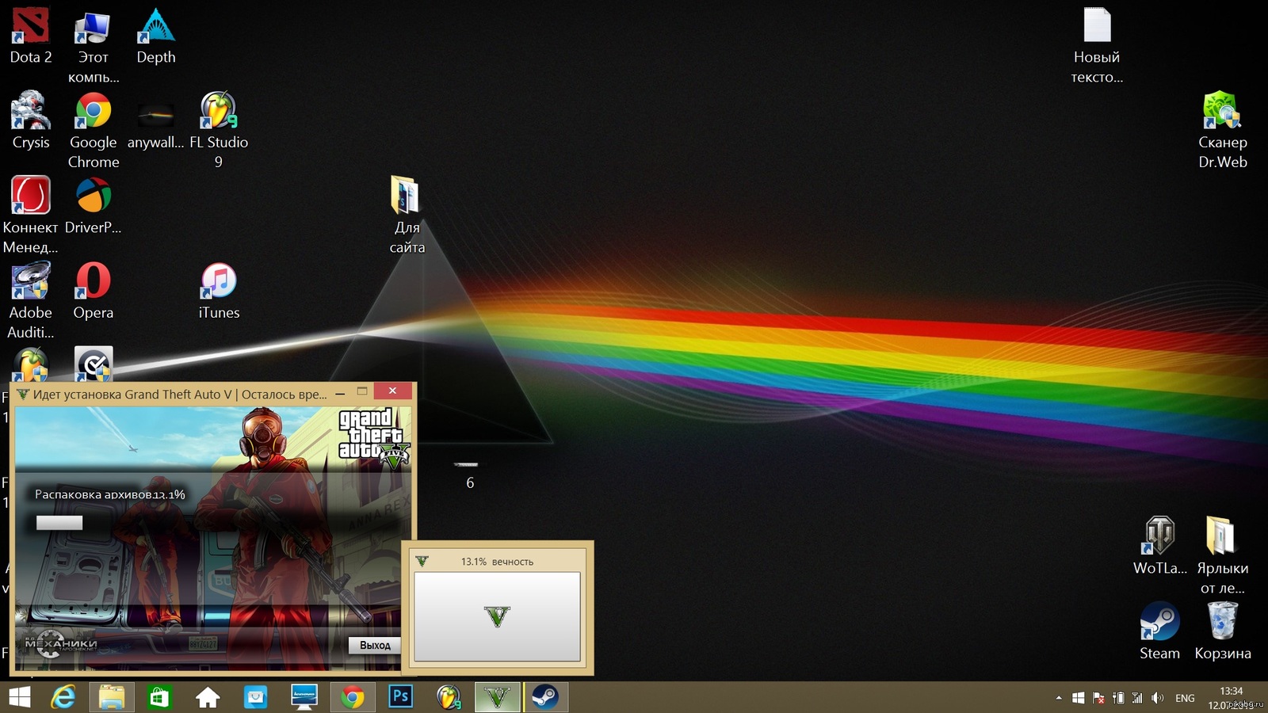This screenshot has height=713, width=1268.
Task: Toggle the volume speaker tray icon
Action: click(x=1158, y=698)
